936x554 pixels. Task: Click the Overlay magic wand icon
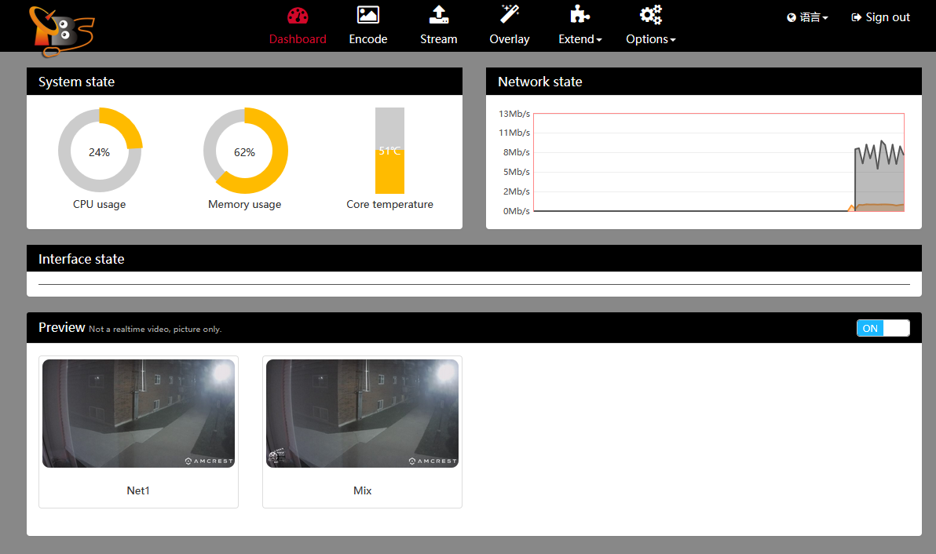509,13
